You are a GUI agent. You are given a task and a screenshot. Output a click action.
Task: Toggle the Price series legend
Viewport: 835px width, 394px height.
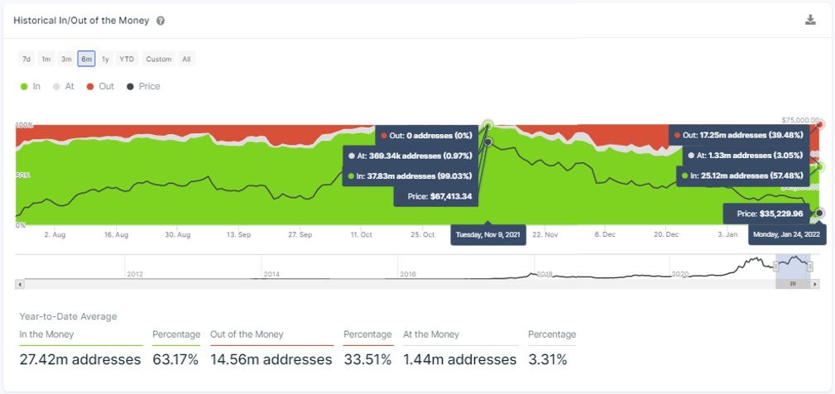pyautogui.click(x=143, y=86)
